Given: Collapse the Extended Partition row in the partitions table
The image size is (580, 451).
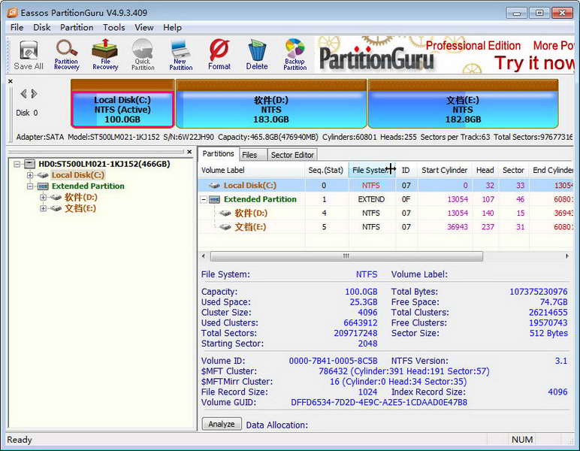Looking at the screenshot, I should tap(204, 199).
